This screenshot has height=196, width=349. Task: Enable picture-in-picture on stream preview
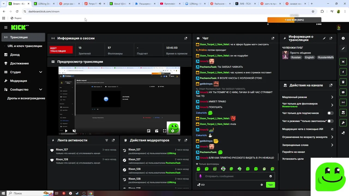point(149,131)
